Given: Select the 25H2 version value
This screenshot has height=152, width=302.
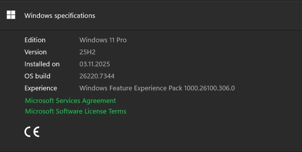Looking at the screenshot, I should click(x=87, y=52).
